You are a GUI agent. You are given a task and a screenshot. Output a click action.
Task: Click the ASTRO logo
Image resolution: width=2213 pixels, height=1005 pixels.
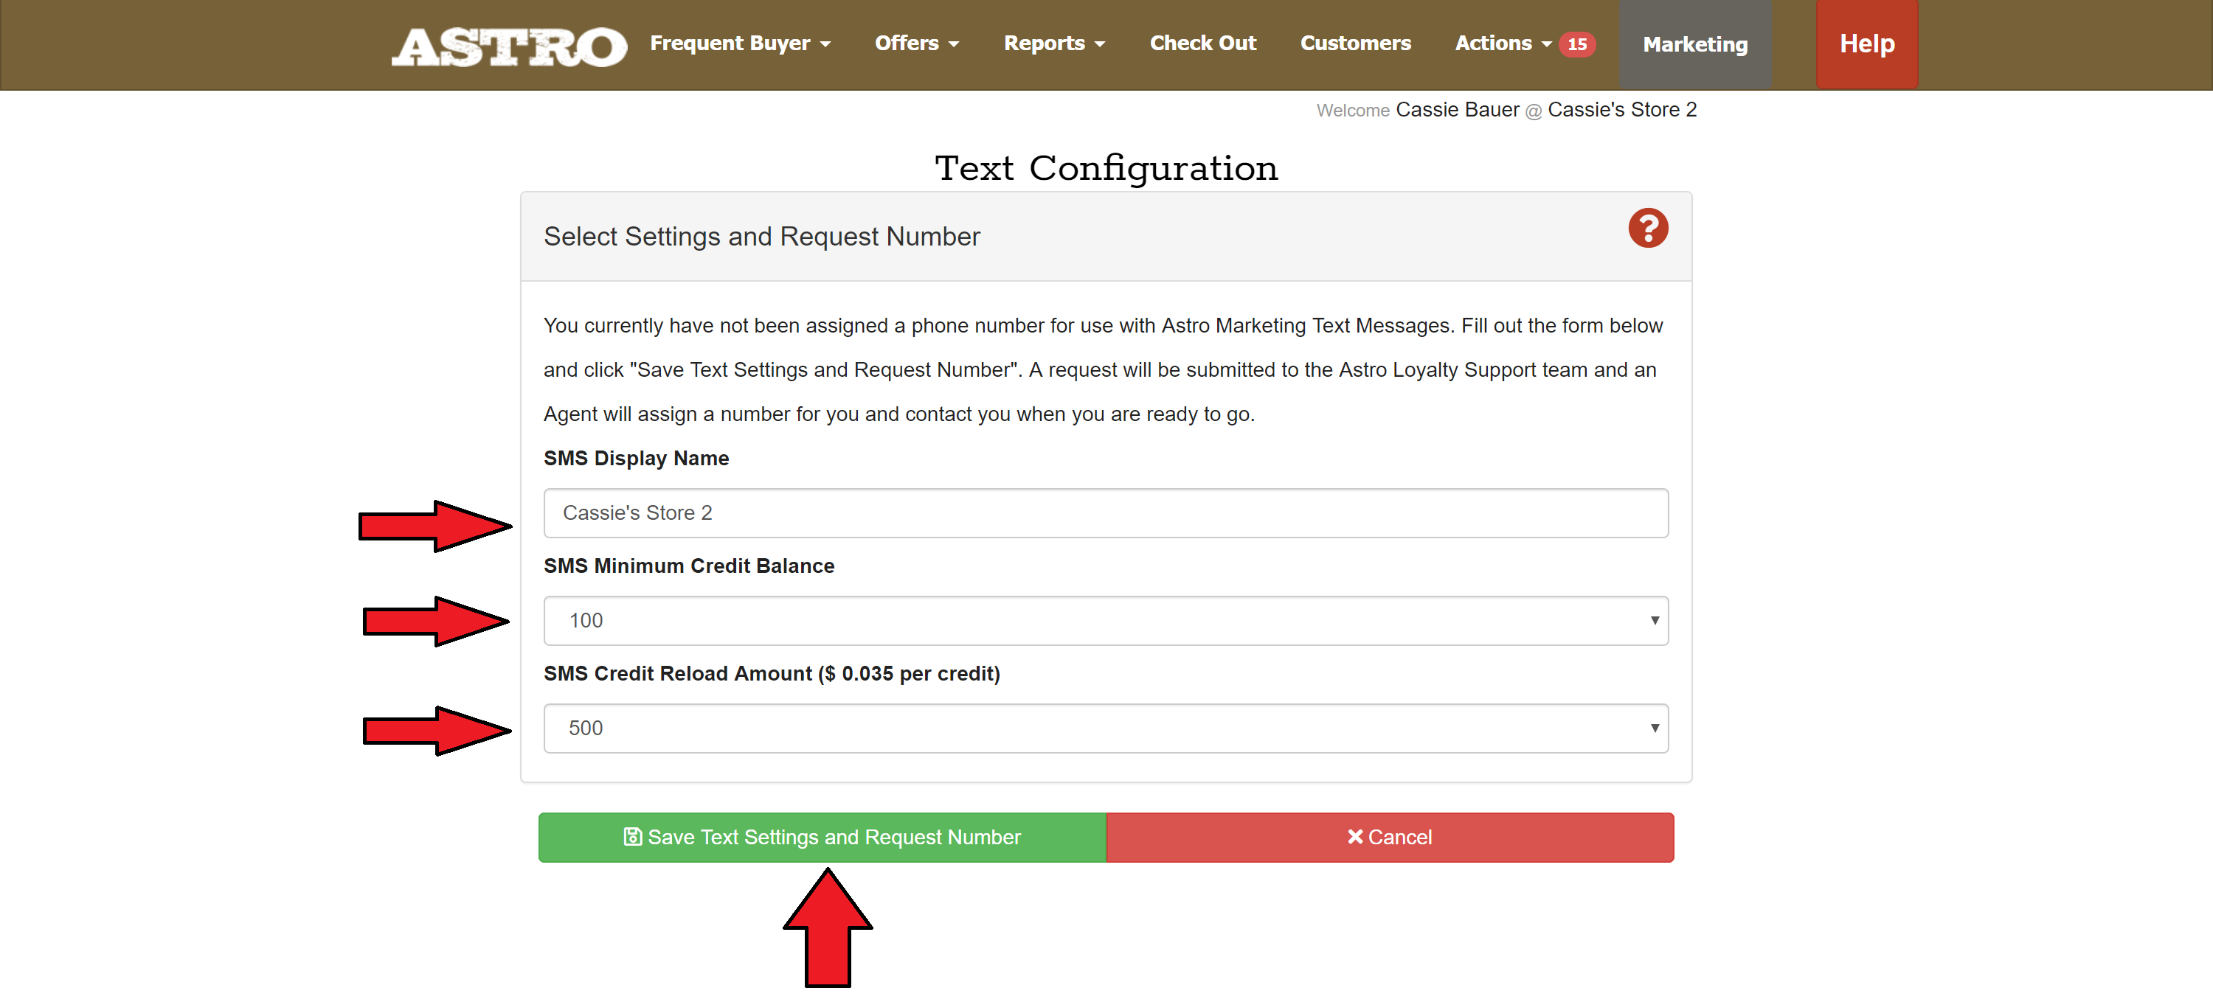pos(508,46)
